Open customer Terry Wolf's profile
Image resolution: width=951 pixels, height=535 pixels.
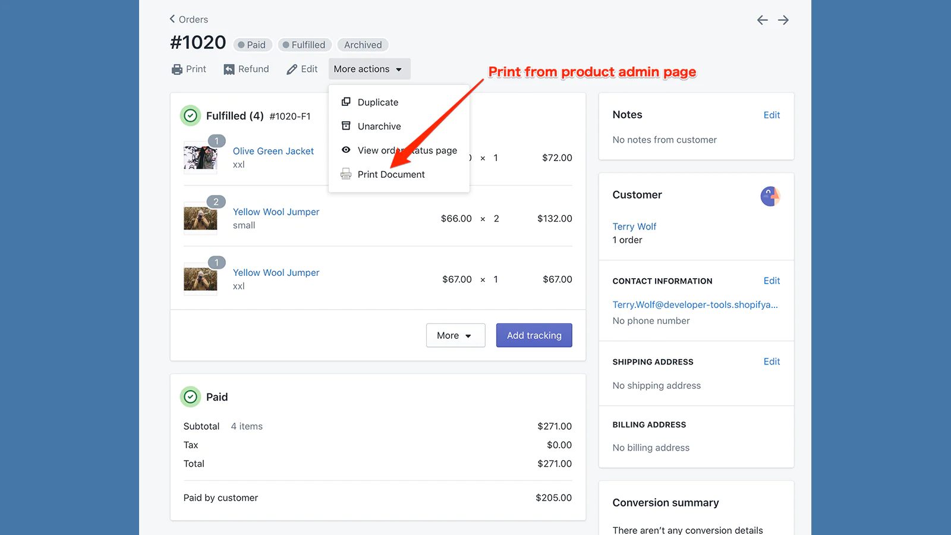634,226
